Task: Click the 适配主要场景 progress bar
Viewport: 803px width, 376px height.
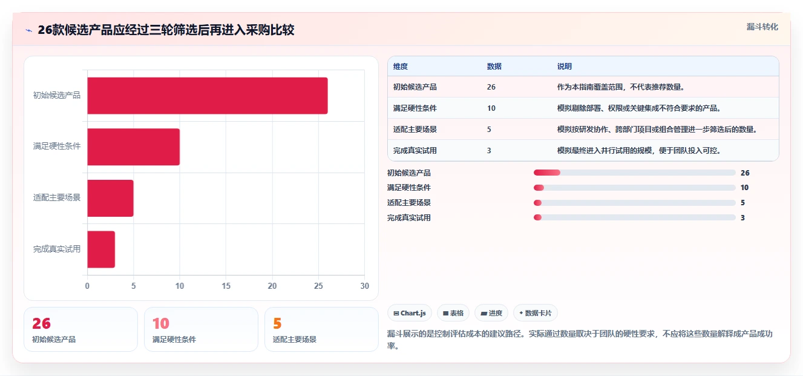Action: (634, 203)
